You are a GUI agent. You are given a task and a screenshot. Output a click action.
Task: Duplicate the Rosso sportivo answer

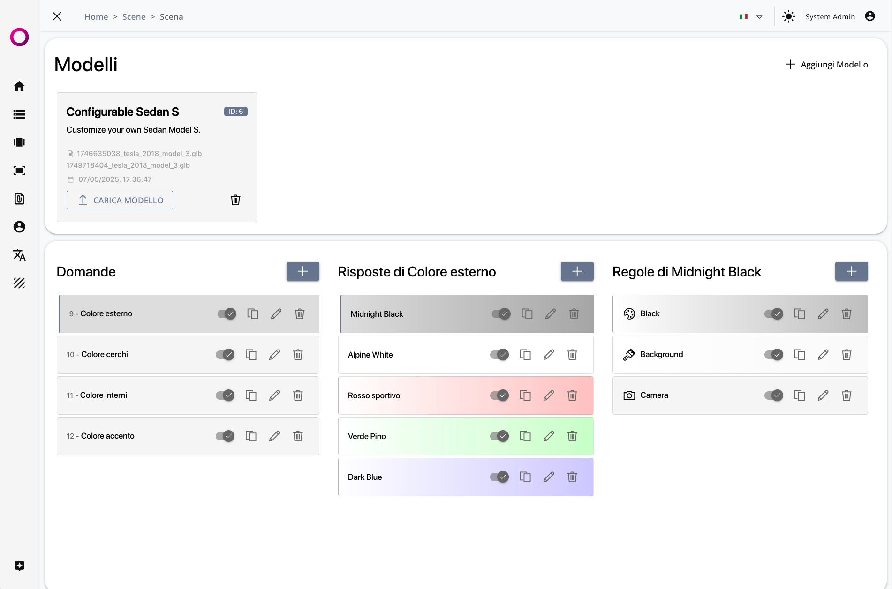pyautogui.click(x=525, y=395)
